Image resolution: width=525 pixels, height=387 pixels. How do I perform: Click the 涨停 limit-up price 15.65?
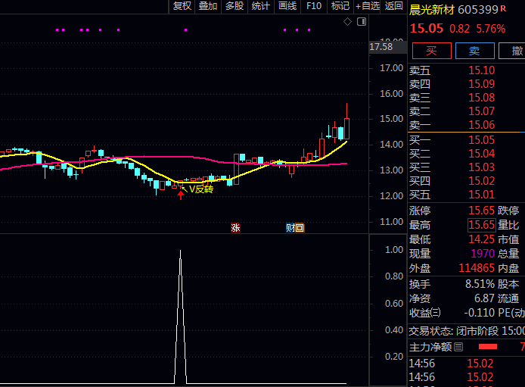pos(481,211)
